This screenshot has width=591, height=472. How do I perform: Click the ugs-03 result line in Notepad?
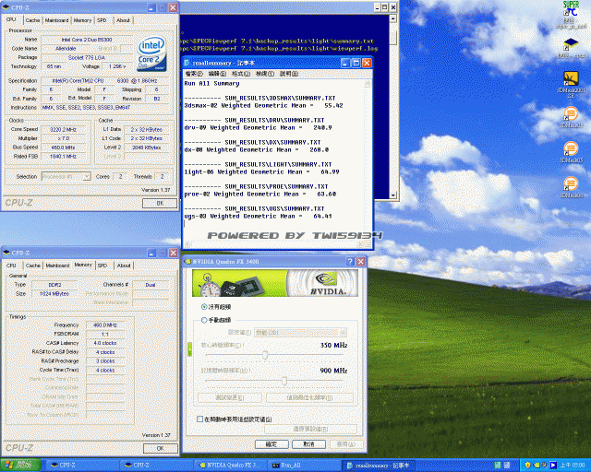click(x=258, y=217)
